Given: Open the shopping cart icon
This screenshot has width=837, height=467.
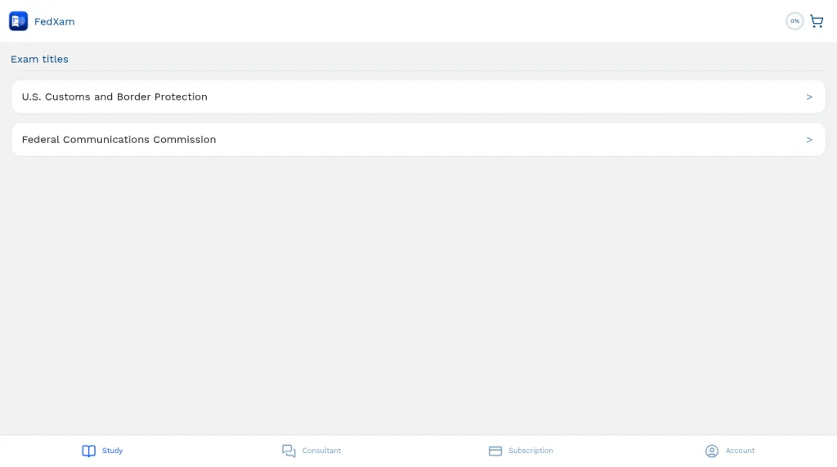Looking at the screenshot, I should pyautogui.click(x=817, y=21).
